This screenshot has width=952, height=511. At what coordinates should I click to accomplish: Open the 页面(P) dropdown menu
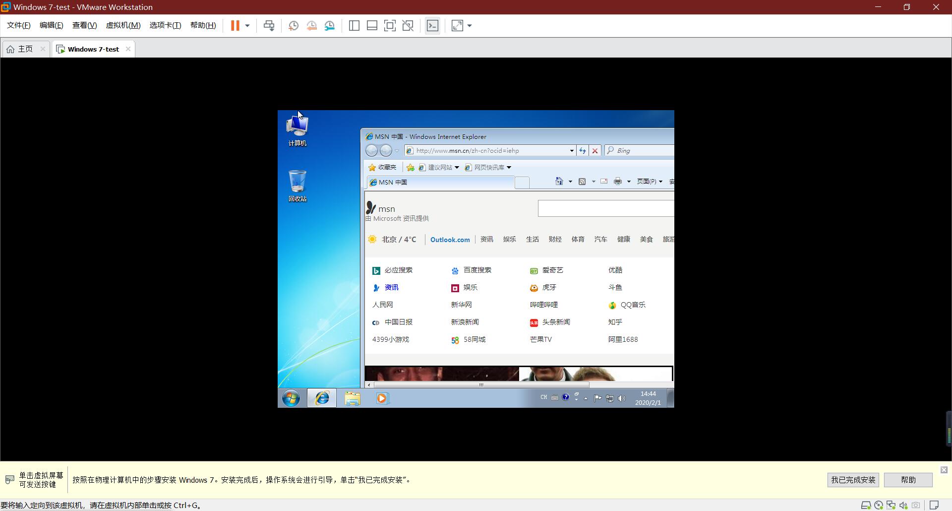[x=650, y=182]
